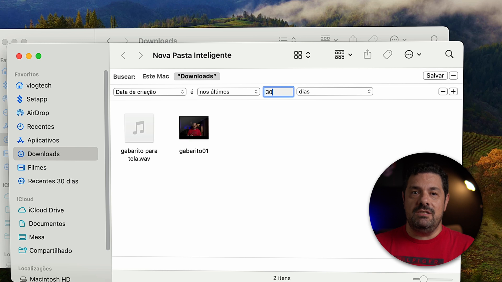Click the tag/label icon in toolbar
502x282 pixels.
[387, 54]
